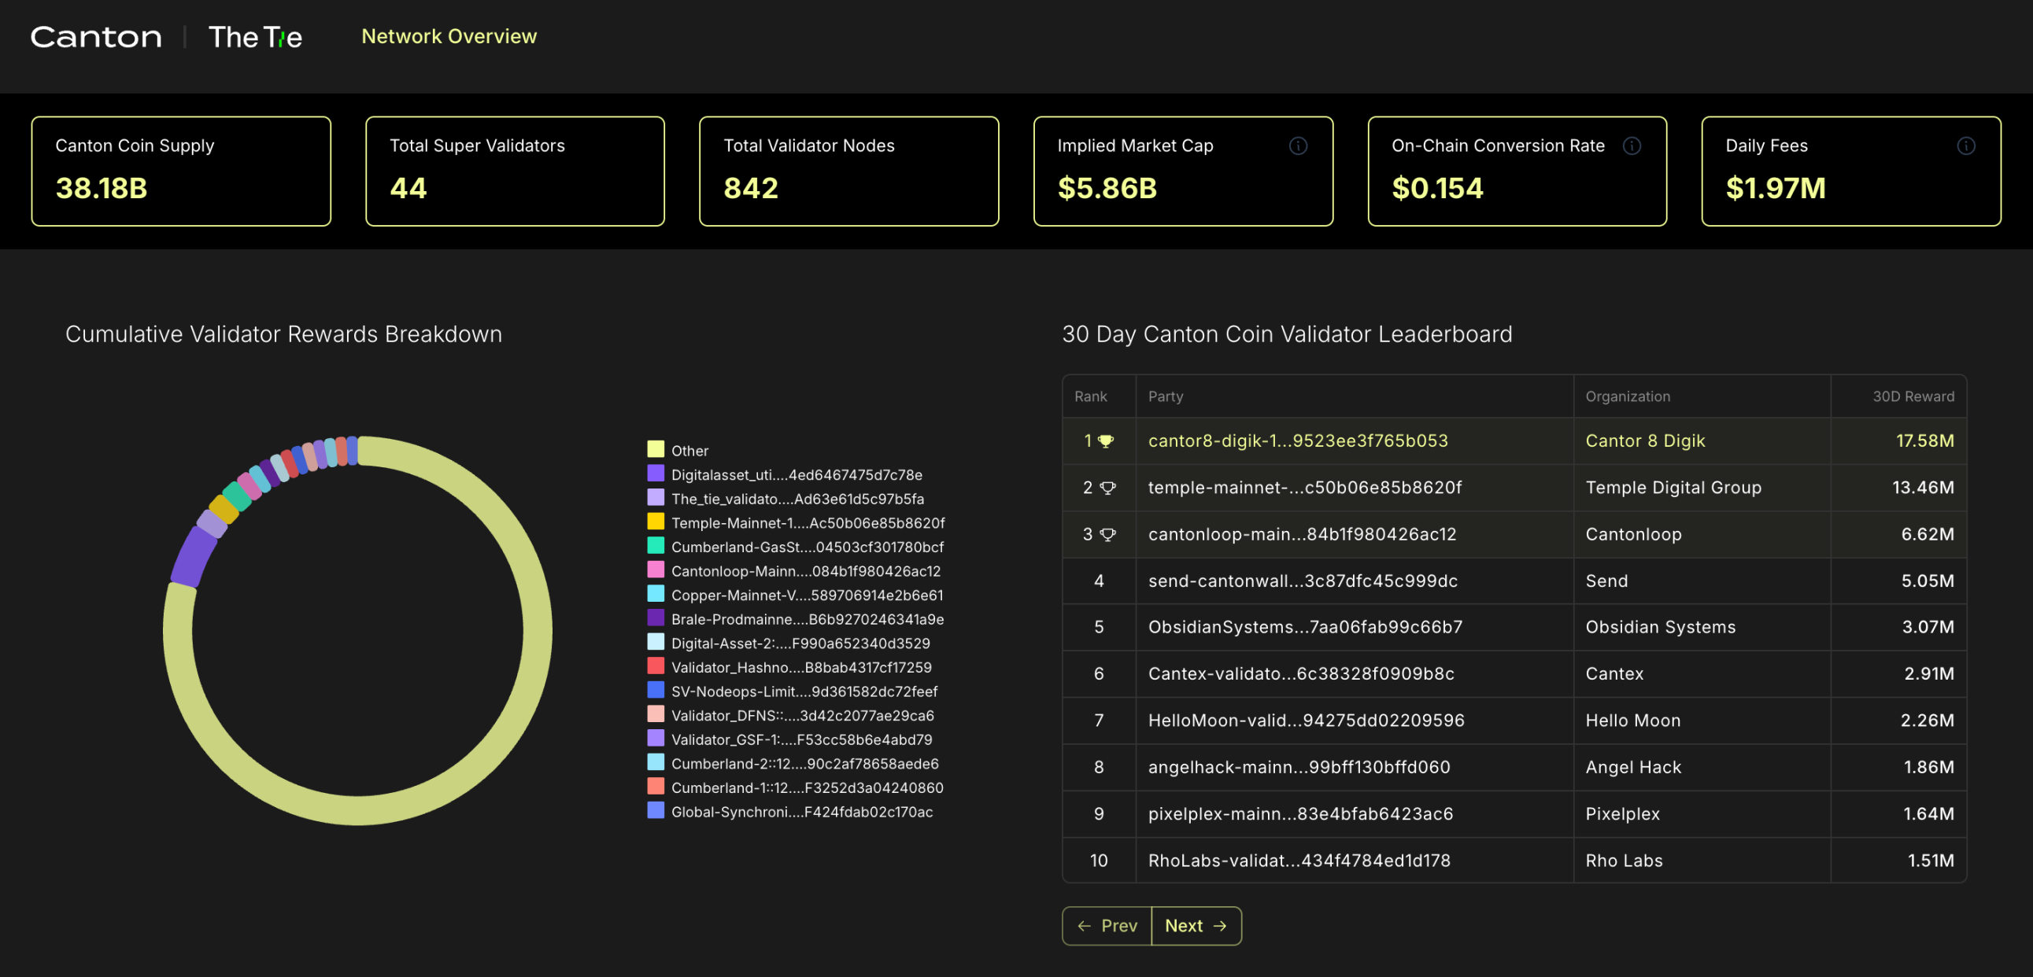Go to the Next leaderboard page
Image resolution: width=2033 pixels, height=977 pixels.
tap(1195, 926)
